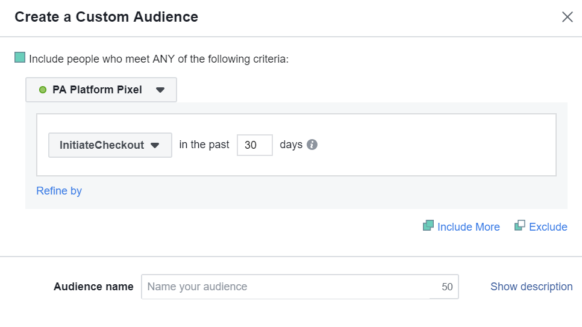Image resolution: width=582 pixels, height=327 pixels.
Task: Click the Show description link
Action: point(531,287)
